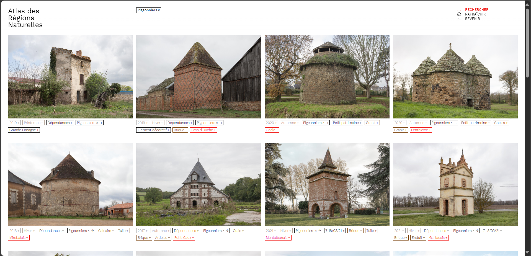Select the Gneiss material tag
The image size is (531, 256).
(501, 123)
